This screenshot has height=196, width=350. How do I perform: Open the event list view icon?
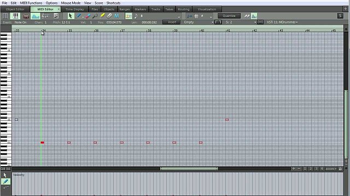(x=56, y=16)
